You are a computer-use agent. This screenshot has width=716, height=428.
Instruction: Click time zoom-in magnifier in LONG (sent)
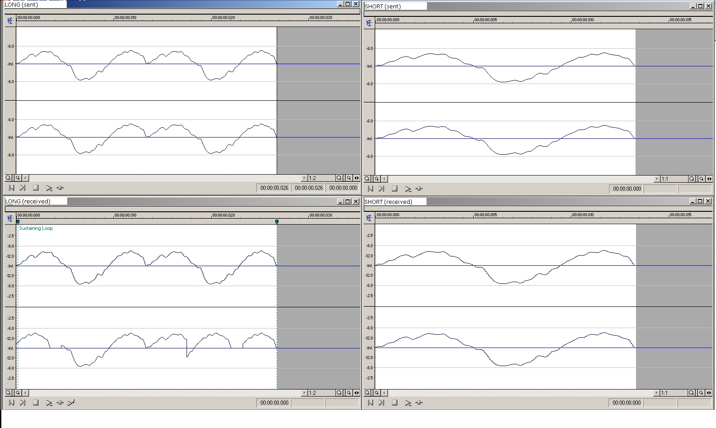(339, 178)
